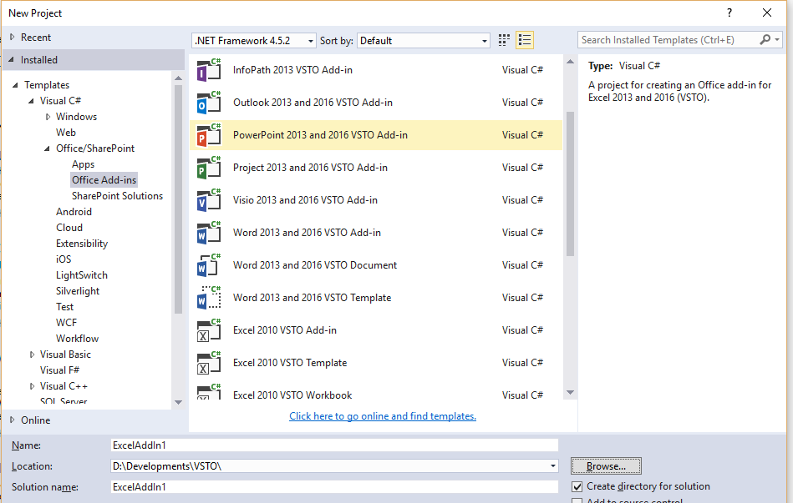Screen dimensions: 793x503
Task: Click the template list scrollbar thumb
Action: (x=571, y=184)
